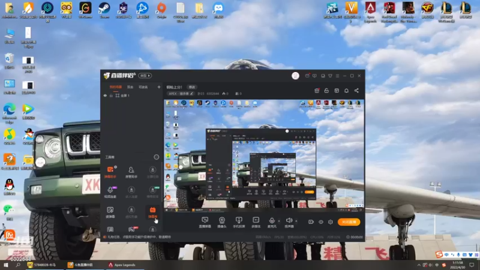
Task: Open the 视频连麦 video co-stream tool
Action: click(110, 191)
